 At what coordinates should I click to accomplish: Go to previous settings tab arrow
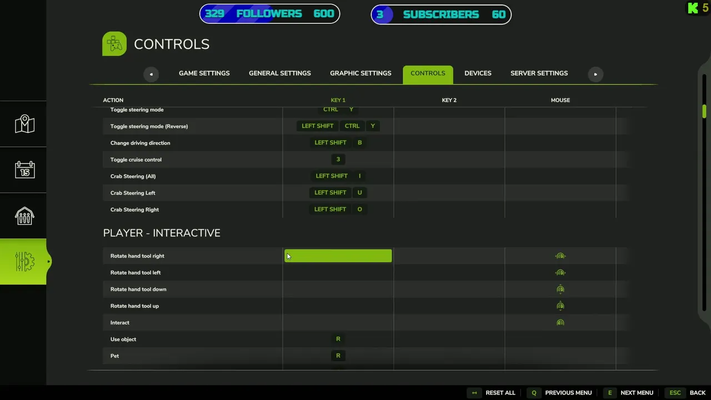pyautogui.click(x=151, y=74)
